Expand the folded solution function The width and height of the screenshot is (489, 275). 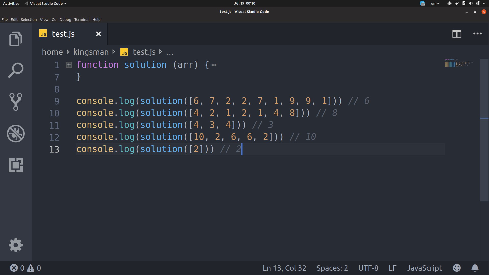69,65
